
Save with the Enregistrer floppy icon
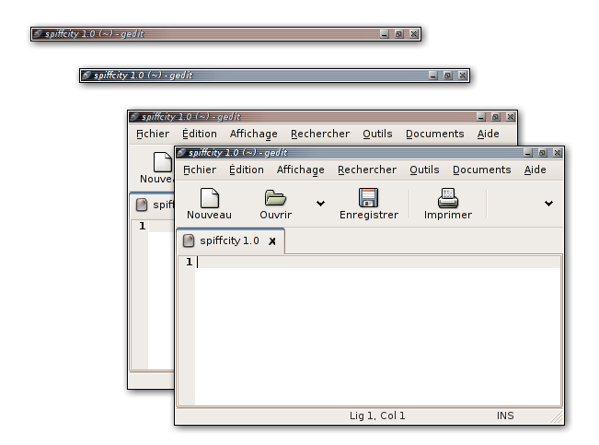(368, 197)
